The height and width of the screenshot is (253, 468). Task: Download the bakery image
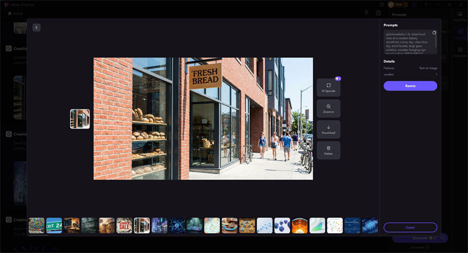[328, 129]
